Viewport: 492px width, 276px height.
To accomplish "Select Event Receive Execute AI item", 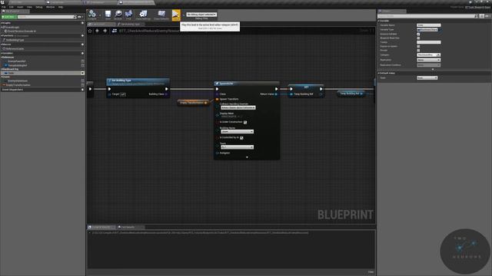I will [22, 31].
